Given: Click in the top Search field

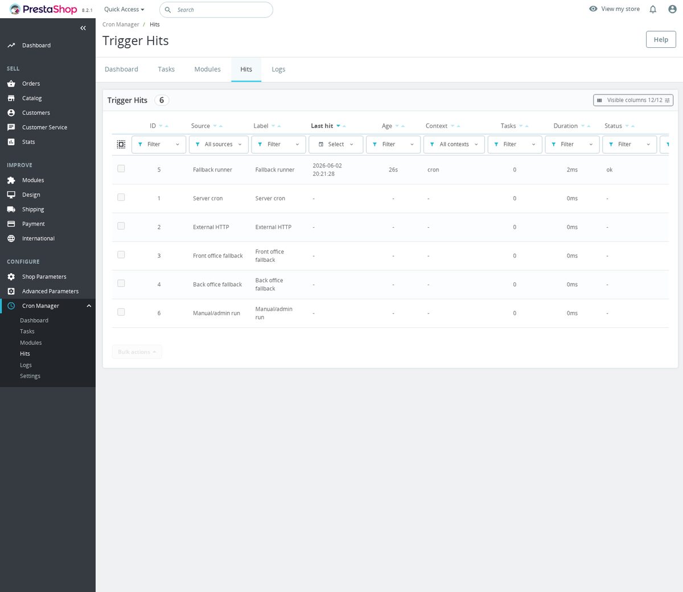Looking at the screenshot, I should coord(216,10).
